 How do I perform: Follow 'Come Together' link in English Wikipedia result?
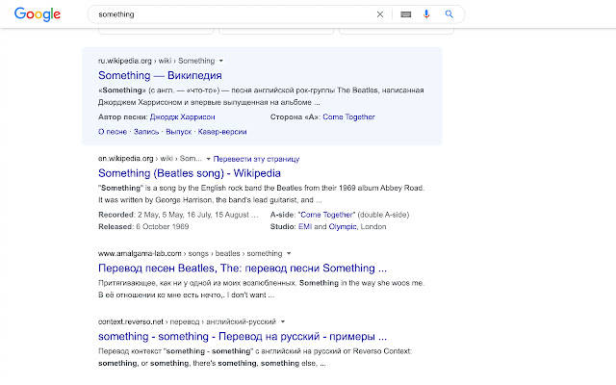327,215
